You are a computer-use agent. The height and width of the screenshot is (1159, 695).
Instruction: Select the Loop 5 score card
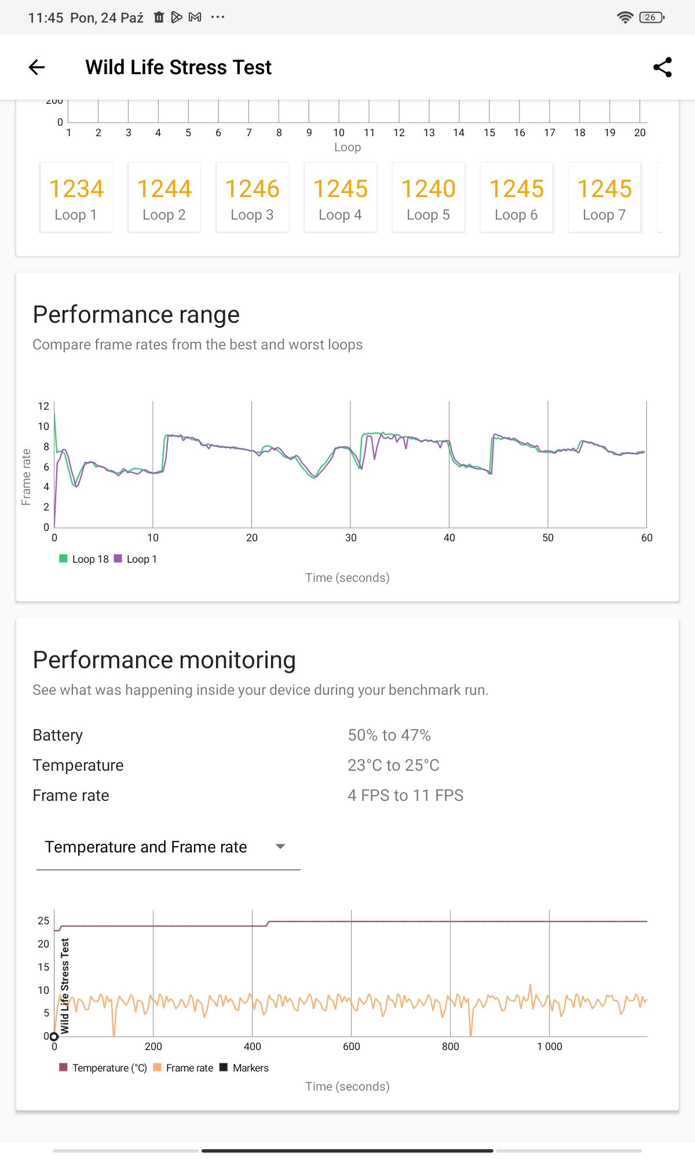[x=428, y=198]
